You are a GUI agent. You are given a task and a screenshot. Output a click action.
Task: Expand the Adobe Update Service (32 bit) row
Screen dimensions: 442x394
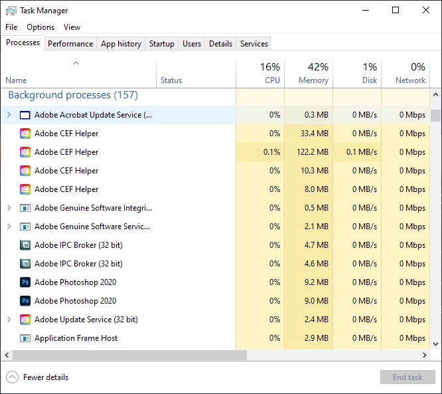point(9,320)
